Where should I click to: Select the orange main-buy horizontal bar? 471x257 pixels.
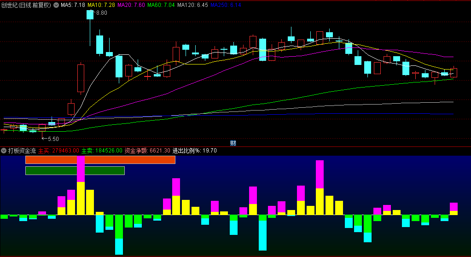click(x=100, y=160)
